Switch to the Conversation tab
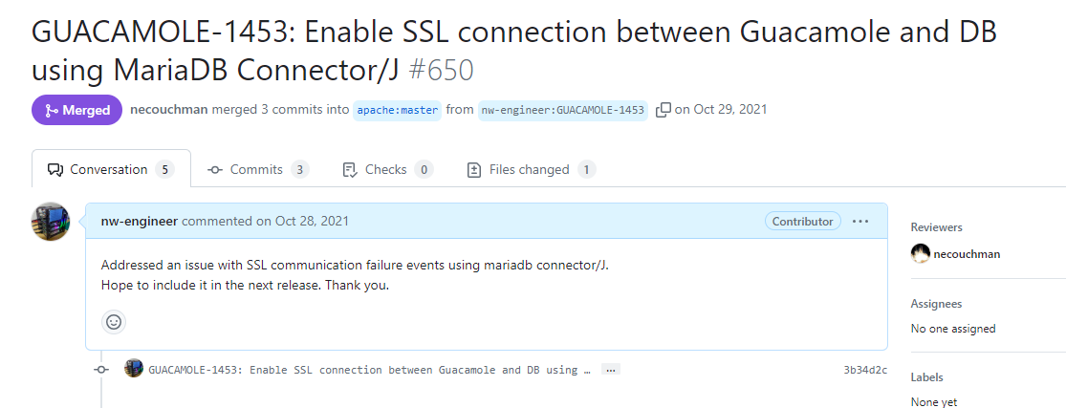The height and width of the screenshot is (408, 1066). tap(111, 170)
